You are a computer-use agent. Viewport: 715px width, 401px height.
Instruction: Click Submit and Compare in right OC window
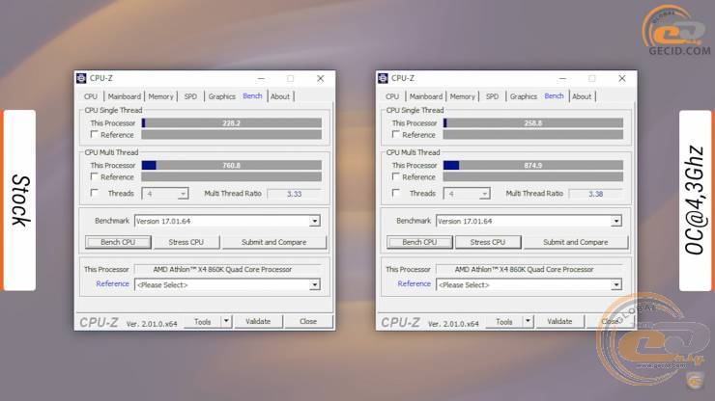click(576, 242)
